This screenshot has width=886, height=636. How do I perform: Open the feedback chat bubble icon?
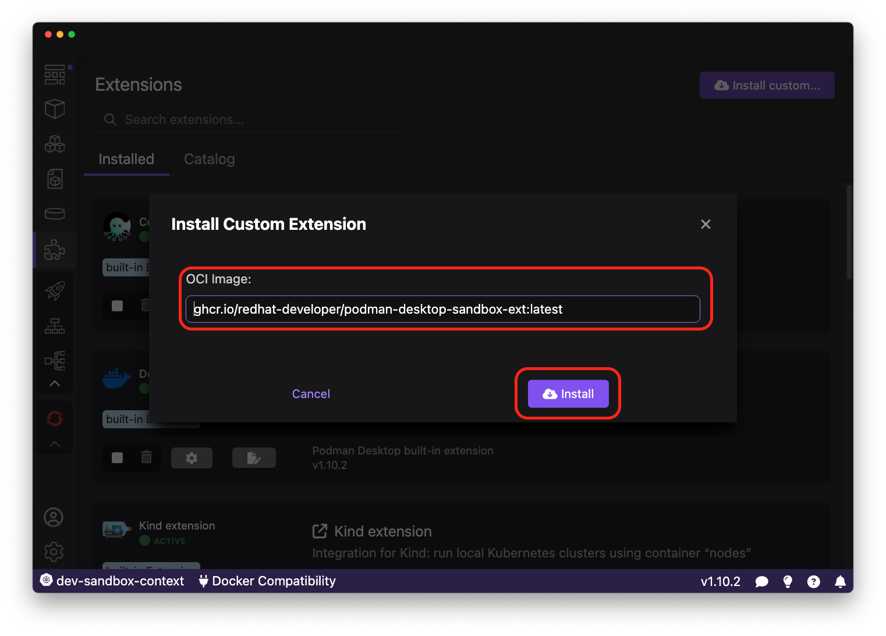[761, 581]
